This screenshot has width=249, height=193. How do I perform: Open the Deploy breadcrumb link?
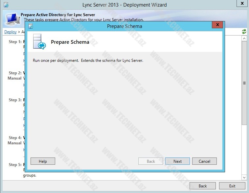coord(10,32)
